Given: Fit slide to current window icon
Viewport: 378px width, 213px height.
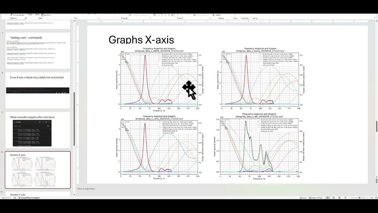Looking at the screenshot, I should point(376,198).
